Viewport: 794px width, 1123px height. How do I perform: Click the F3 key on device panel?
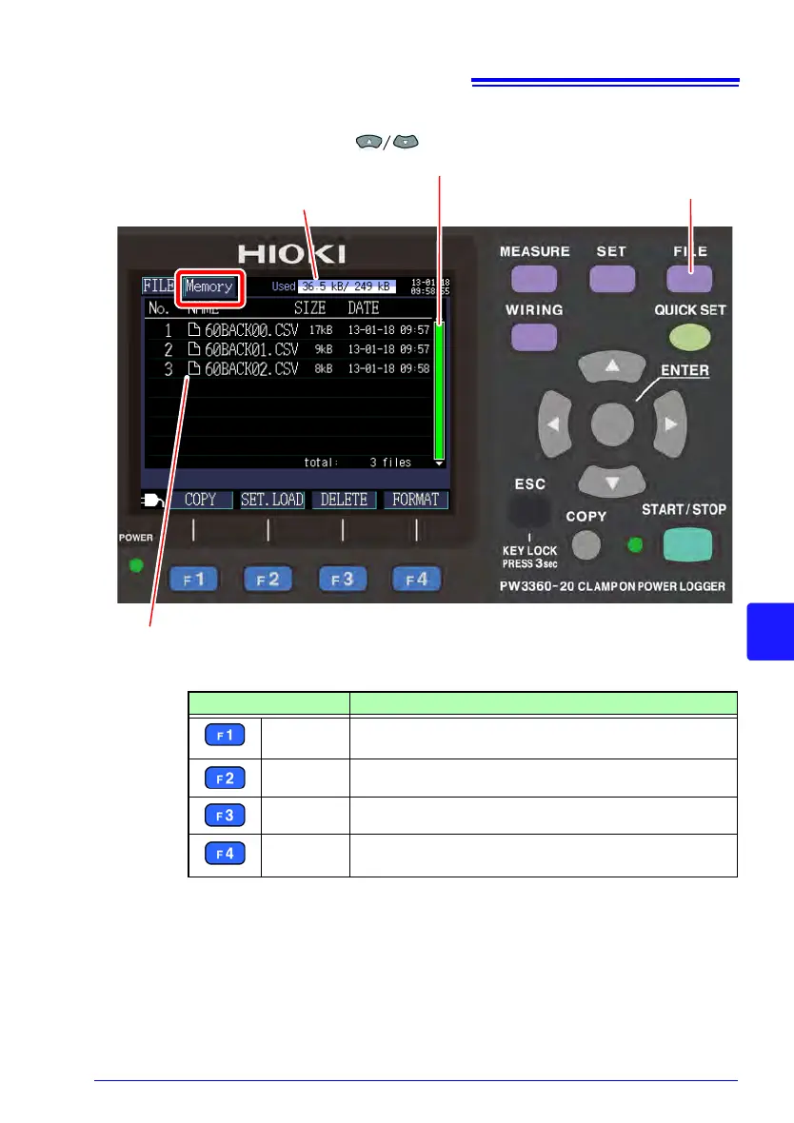click(343, 579)
